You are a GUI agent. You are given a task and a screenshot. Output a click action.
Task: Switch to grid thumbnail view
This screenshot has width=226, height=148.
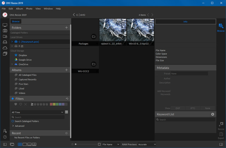(x=20, y=144)
